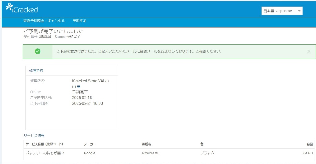Screen dimensions: 316x164
Task: Select the 64 GB capacity cell
Action: click(308, 153)
